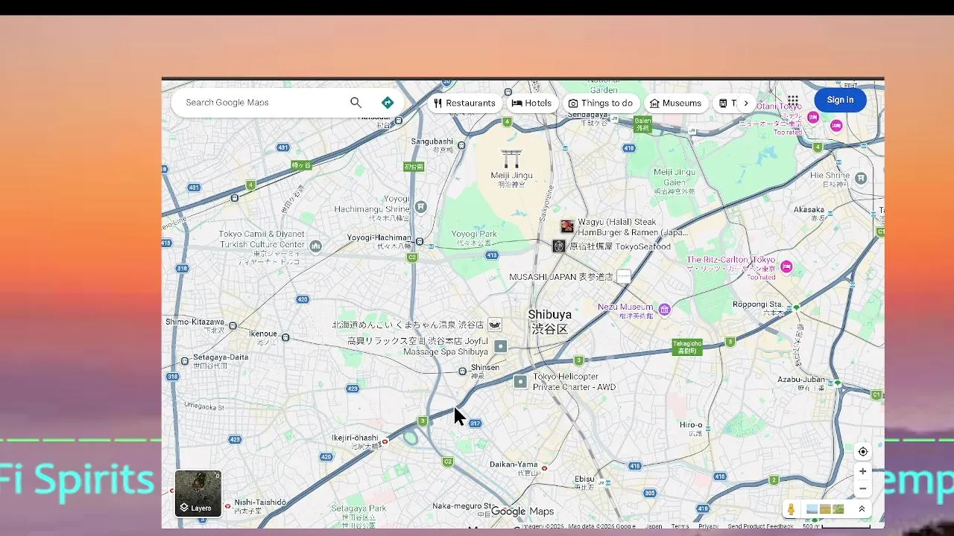Zoom in with the plus button
Viewport: 954px width, 536px height.
point(862,471)
